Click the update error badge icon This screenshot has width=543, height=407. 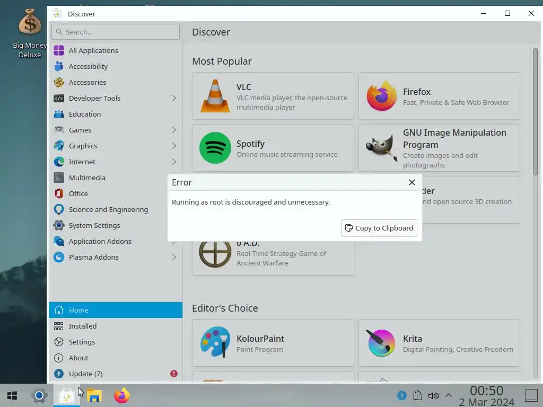coord(174,374)
